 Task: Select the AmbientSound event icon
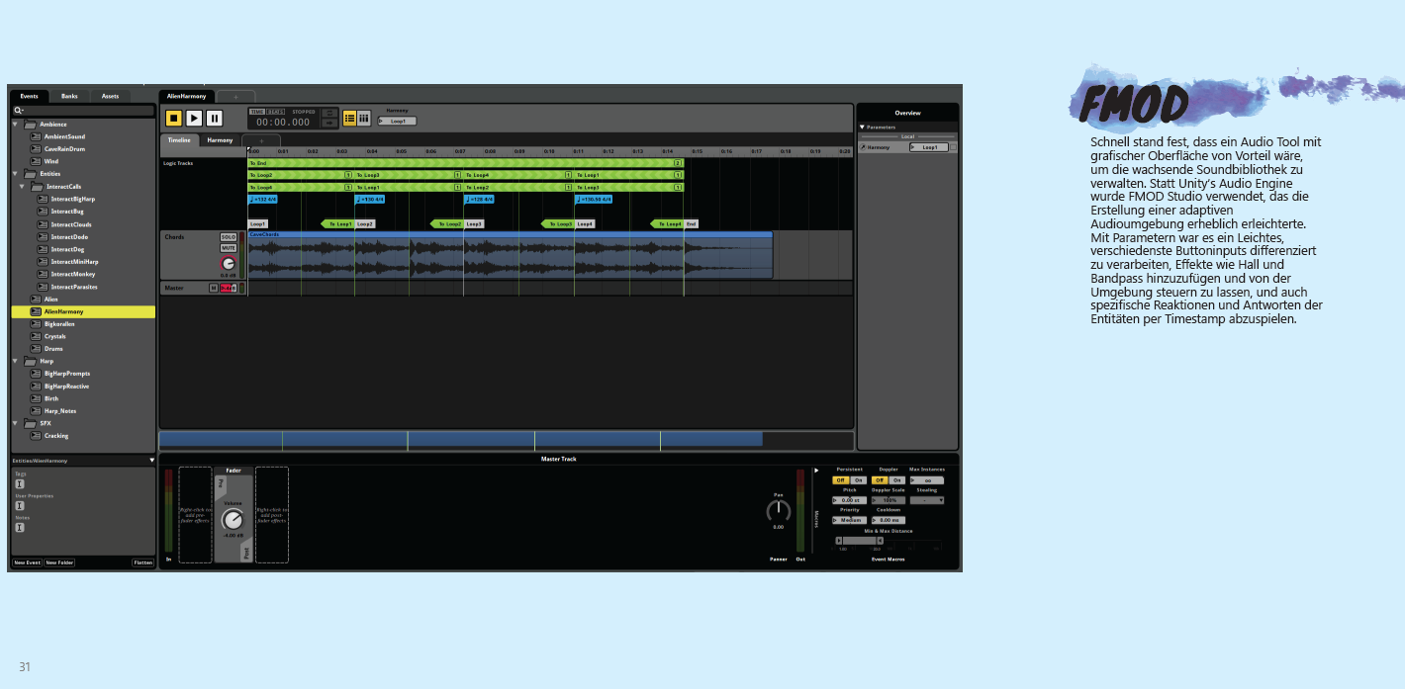pos(36,136)
